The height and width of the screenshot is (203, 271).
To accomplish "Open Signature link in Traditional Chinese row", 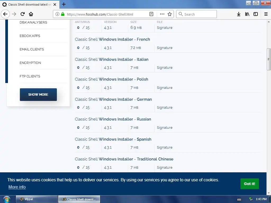I will point(165,167).
